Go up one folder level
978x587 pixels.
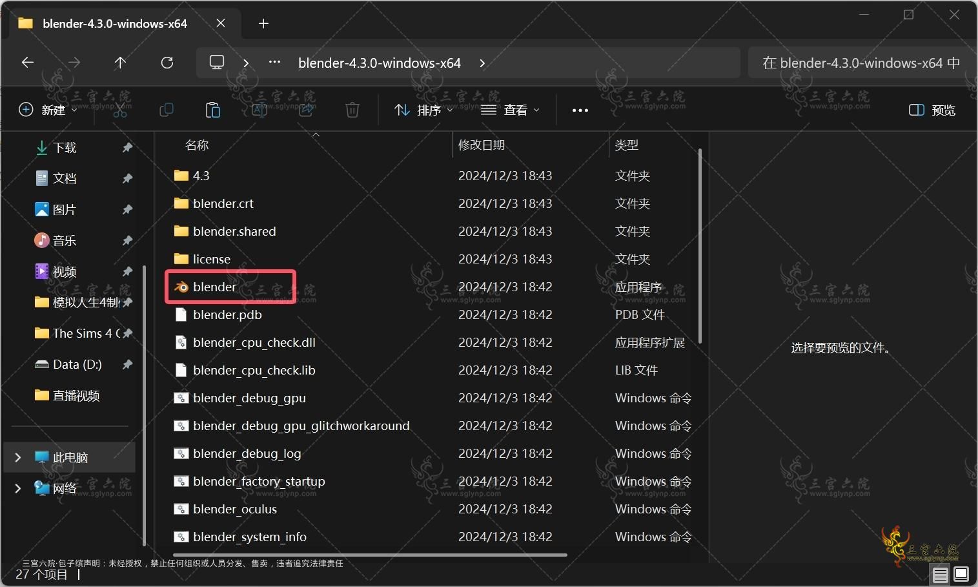pos(120,63)
